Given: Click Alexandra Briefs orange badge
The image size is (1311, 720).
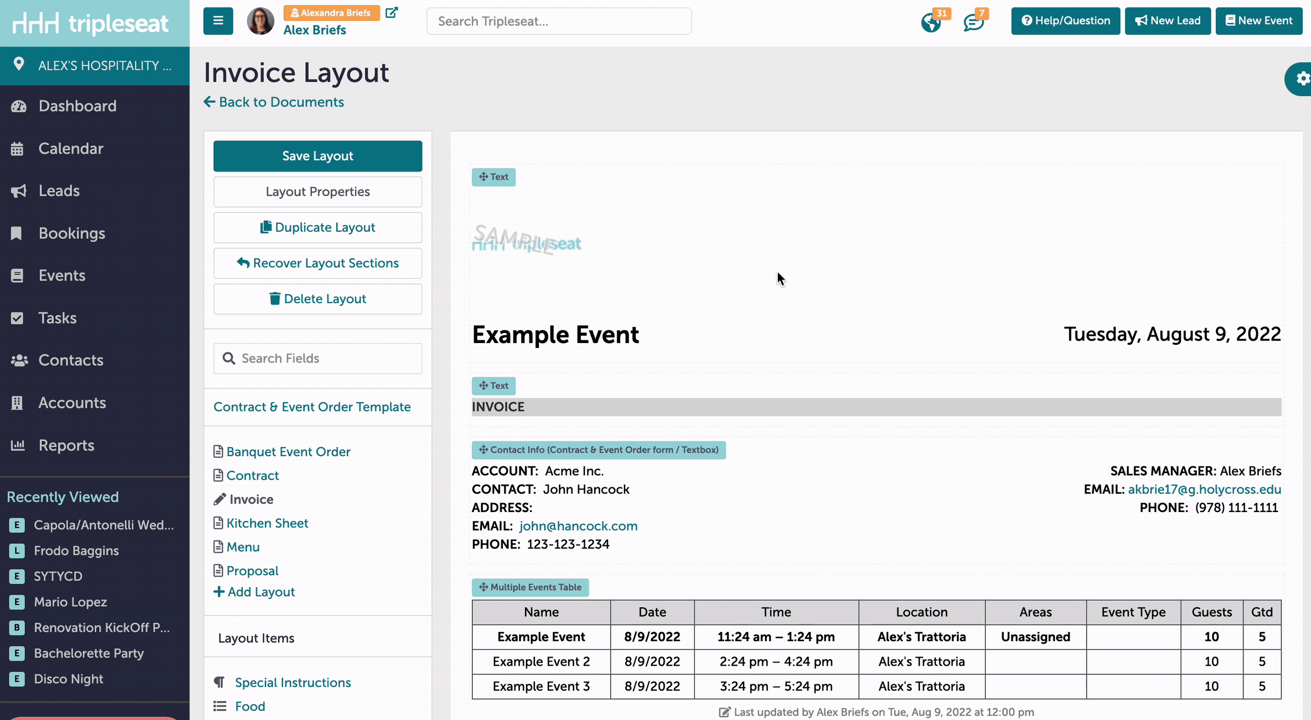Looking at the screenshot, I should [331, 13].
